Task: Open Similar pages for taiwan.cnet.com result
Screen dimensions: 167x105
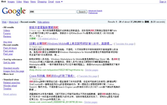Action: click(91, 102)
